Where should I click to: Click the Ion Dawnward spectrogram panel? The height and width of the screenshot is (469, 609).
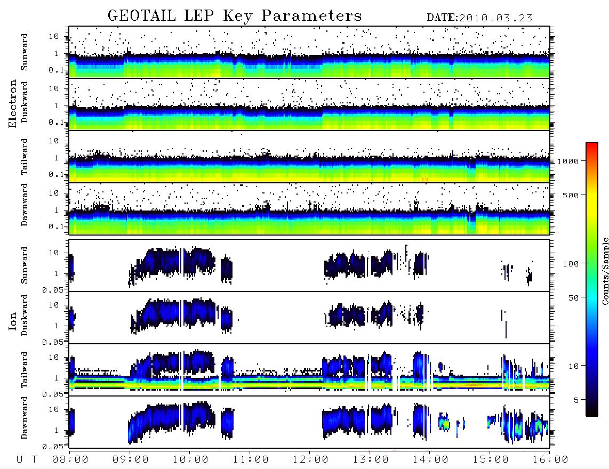(x=309, y=422)
